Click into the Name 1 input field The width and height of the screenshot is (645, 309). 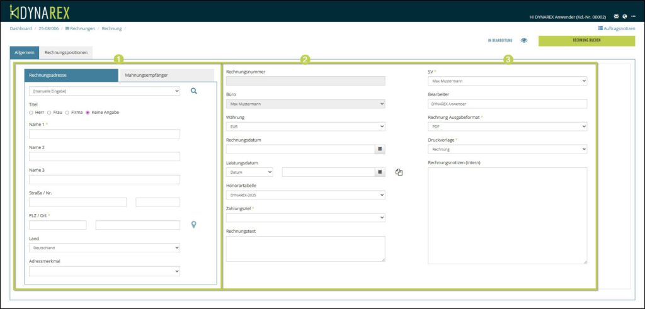[x=105, y=134]
